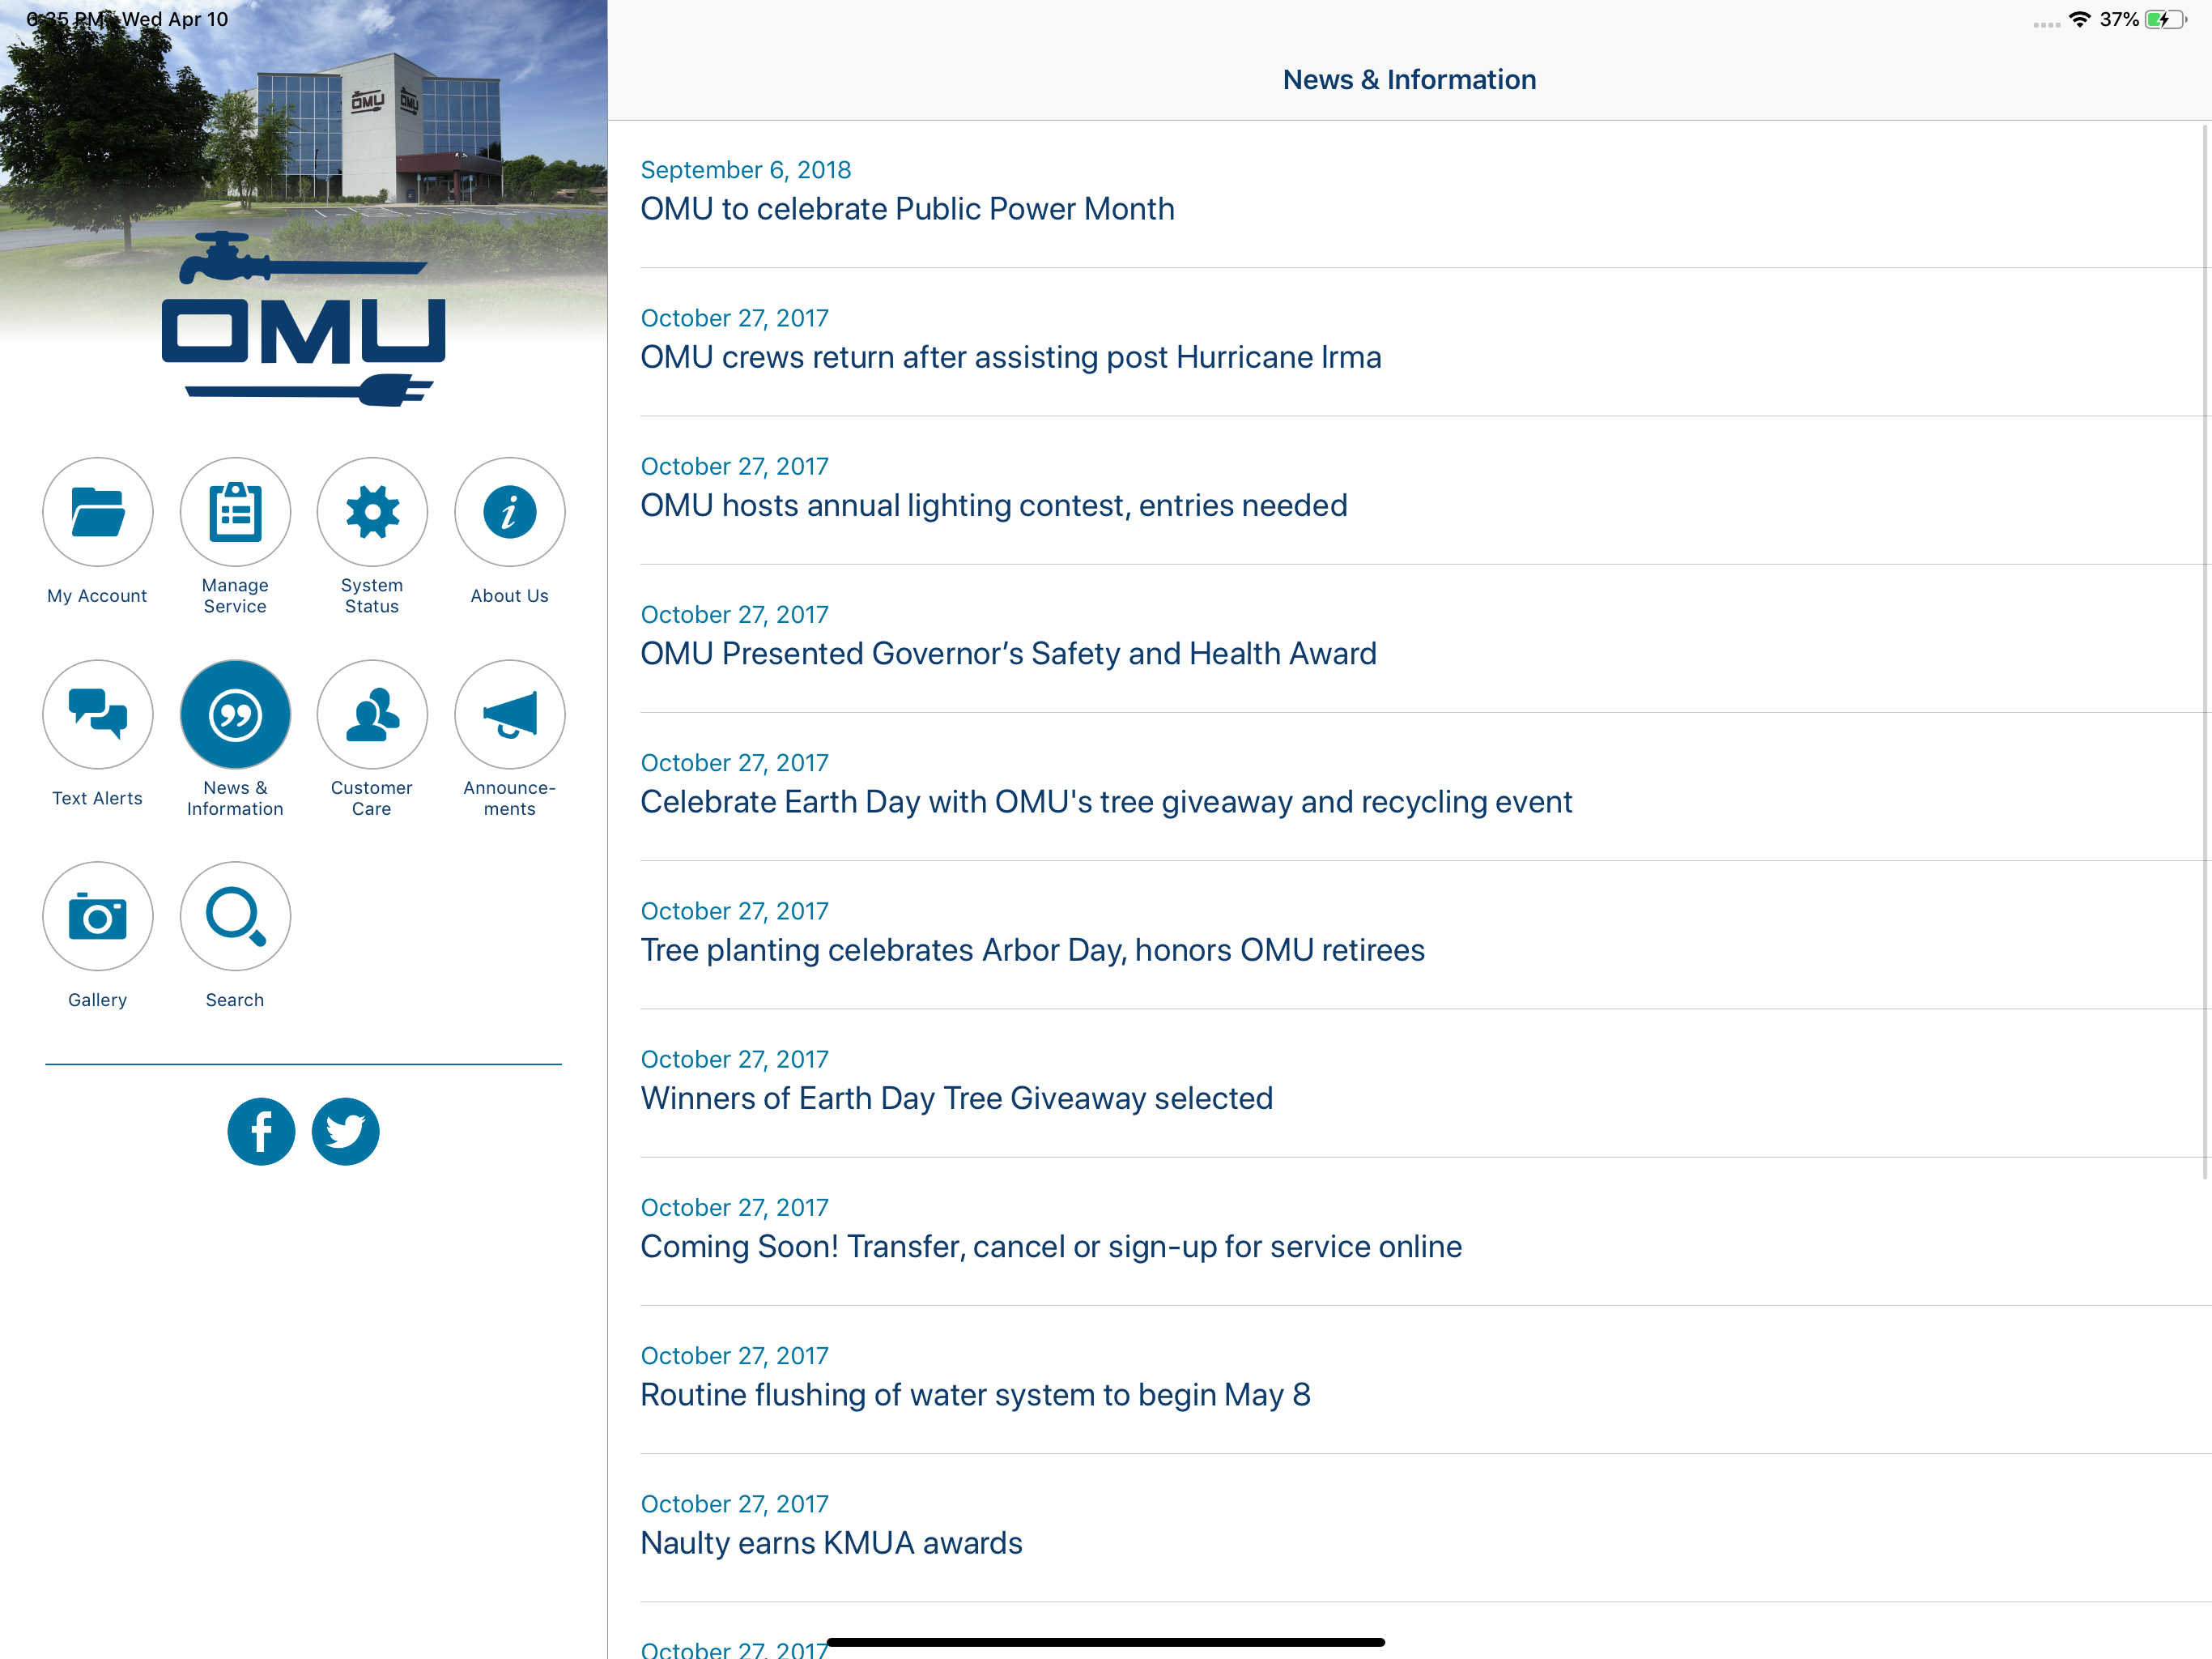The height and width of the screenshot is (1659, 2212).
Task: Open the Customer Care person icon
Action: click(372, 714)
